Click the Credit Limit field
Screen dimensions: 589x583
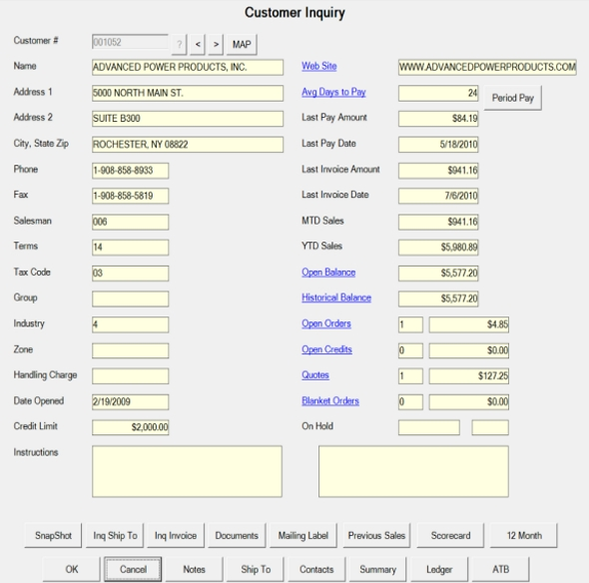coord(131,427)
